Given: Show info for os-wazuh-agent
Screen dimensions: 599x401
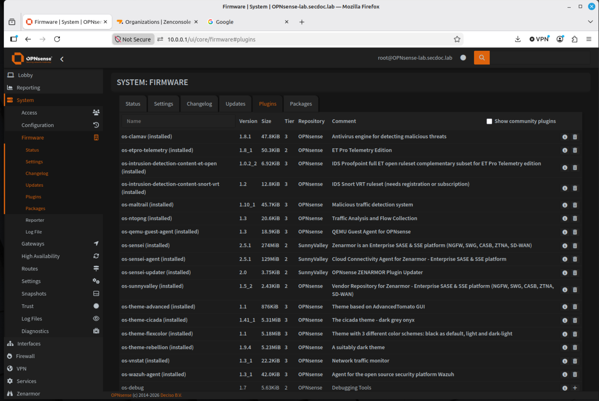Looking at the screenshot, I should pyautogui.click(x=565, y=375).
